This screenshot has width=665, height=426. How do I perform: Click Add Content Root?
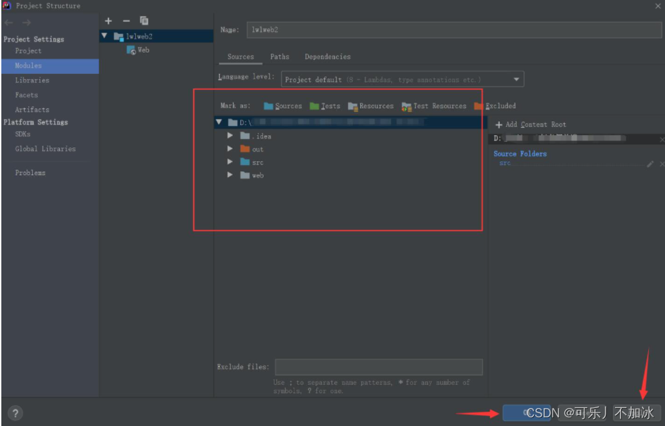[531, 124]
